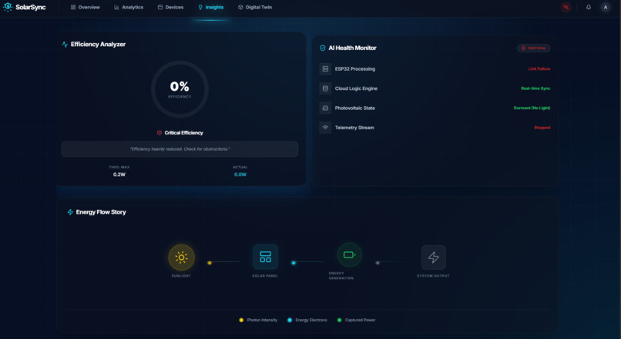Click the Actual 0.0W value
621x339 pixels.
[x=240, y=174]
